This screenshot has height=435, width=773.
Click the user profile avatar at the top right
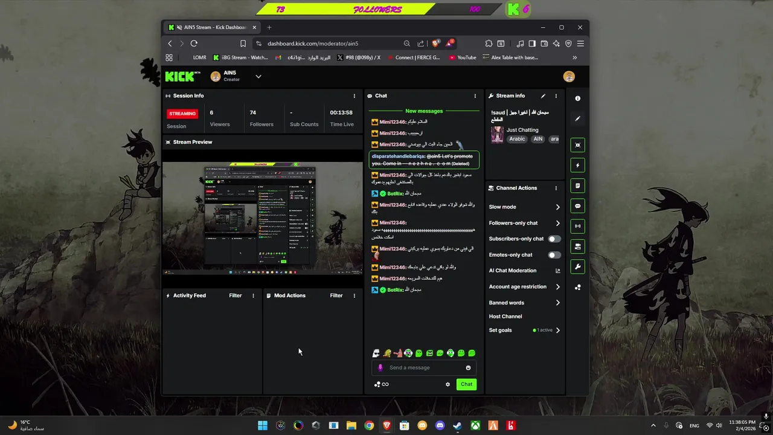point(568,76)
